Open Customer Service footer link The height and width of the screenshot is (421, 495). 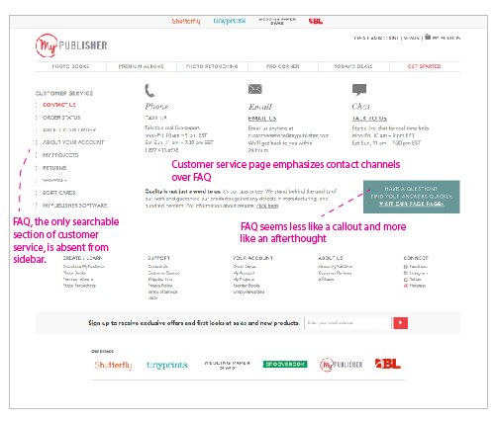click(x=163, y=273)
